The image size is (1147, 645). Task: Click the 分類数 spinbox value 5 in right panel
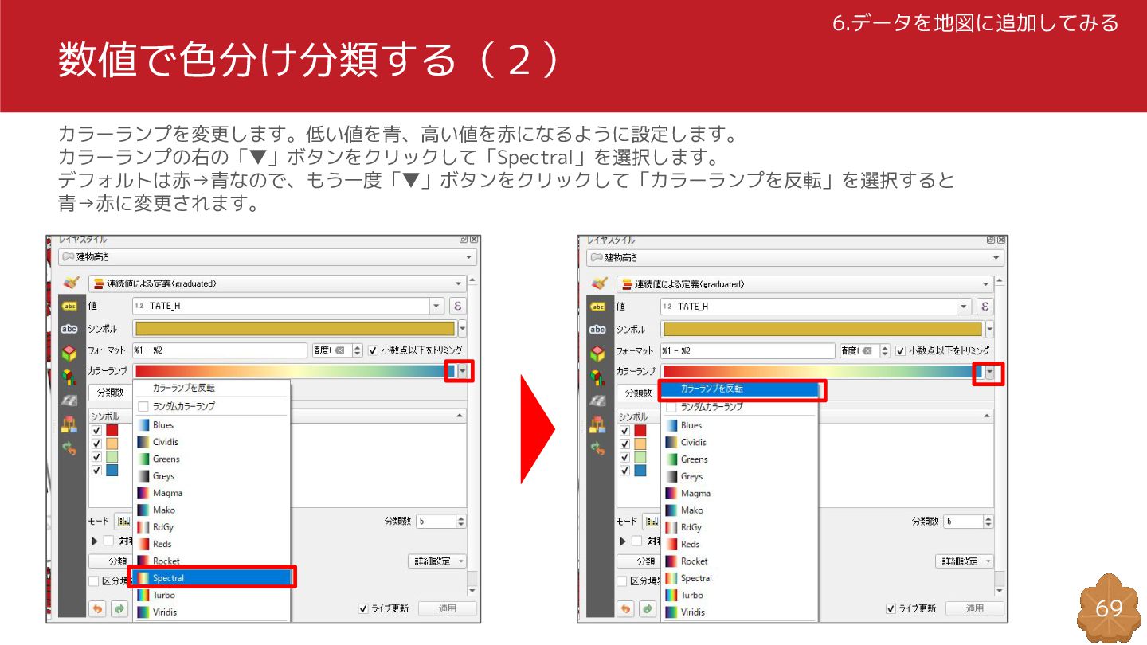pos(964,522)
